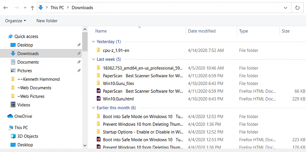Open Pictures in Quick access

[24, 71]
